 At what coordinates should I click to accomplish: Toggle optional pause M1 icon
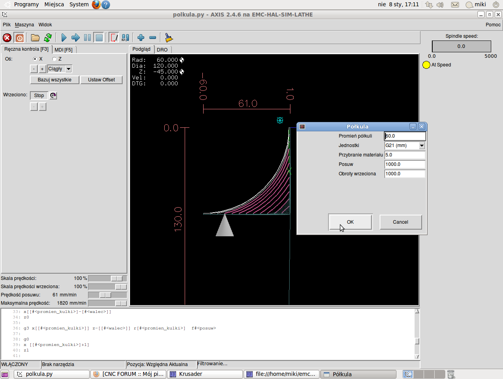point(125,38)
